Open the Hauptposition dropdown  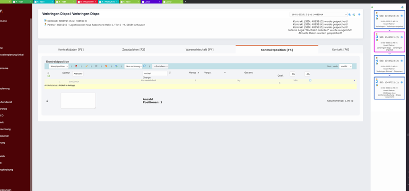[59, 66]
